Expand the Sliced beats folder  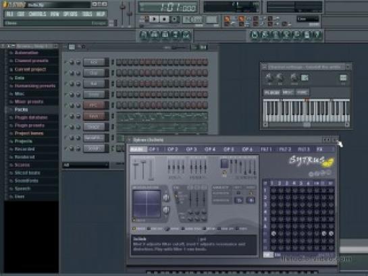coord(27,173)
